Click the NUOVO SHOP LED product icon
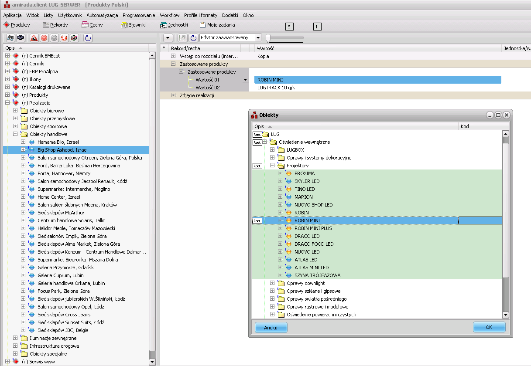Image resolution: width=531 pixels, height=366 pixels. coord(288,205)
